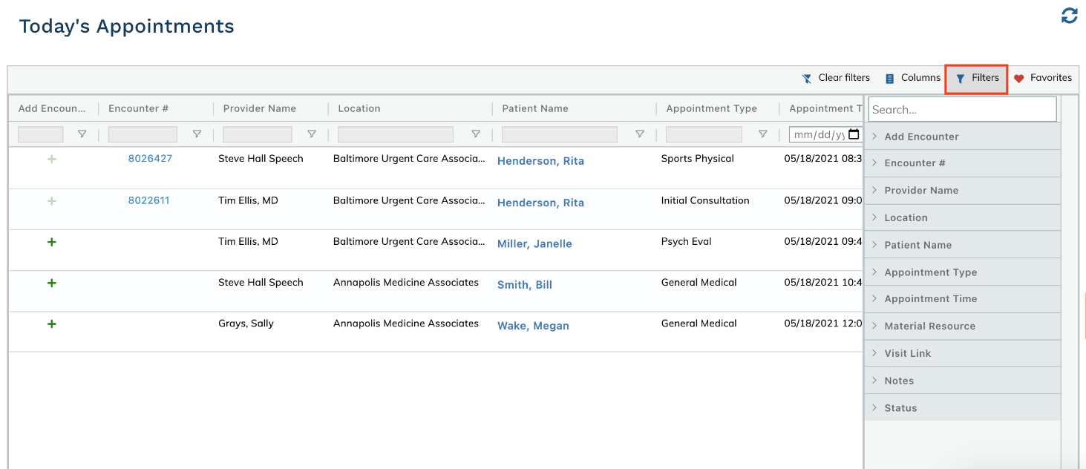The height and width of the screenshot is (469, 1086).
Task: Add encounter for Miller, Janelle row
Action: click(x=52, y=242)
